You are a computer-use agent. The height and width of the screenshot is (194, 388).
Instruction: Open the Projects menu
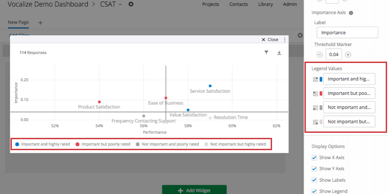coord(210,5)
